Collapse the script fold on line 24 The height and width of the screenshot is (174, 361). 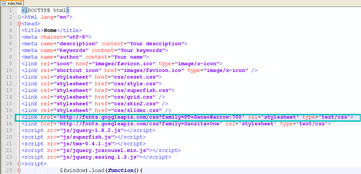click(x=19, y=164)
